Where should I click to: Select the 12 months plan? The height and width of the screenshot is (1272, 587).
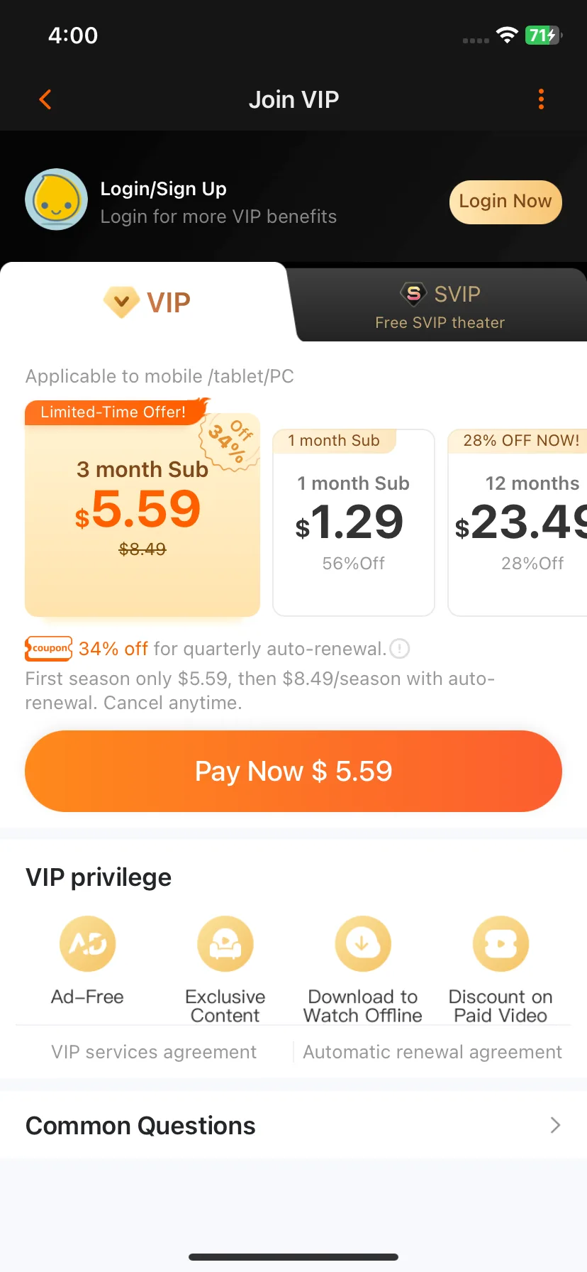point(518,522)
